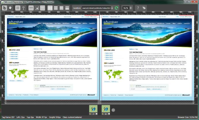This screenshot has height=120, width=199.
Task: Click the world map in the left preview
Action: coord(19,74)
